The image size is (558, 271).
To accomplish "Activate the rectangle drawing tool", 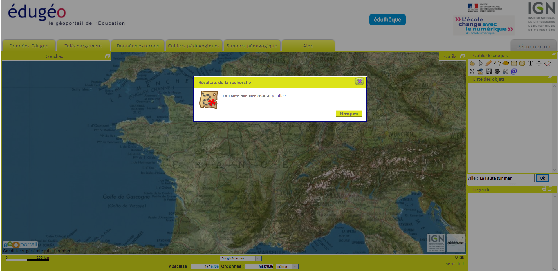I will pos(514,63).
